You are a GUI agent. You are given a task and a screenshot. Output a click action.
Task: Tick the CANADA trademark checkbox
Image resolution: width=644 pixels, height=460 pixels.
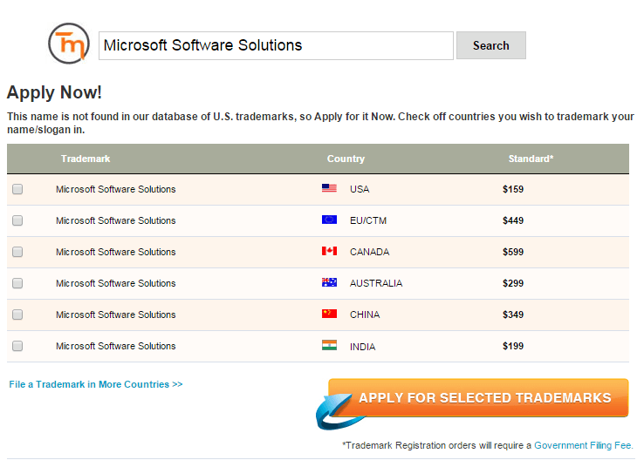[x=17, y=252]
